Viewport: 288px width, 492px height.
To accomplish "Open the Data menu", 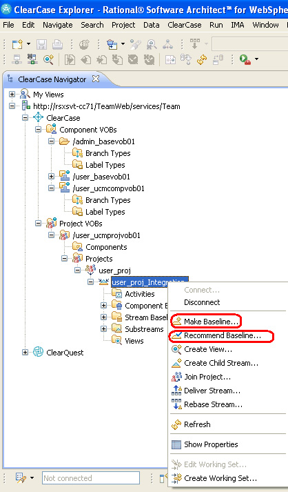I will tap(152, 25).
